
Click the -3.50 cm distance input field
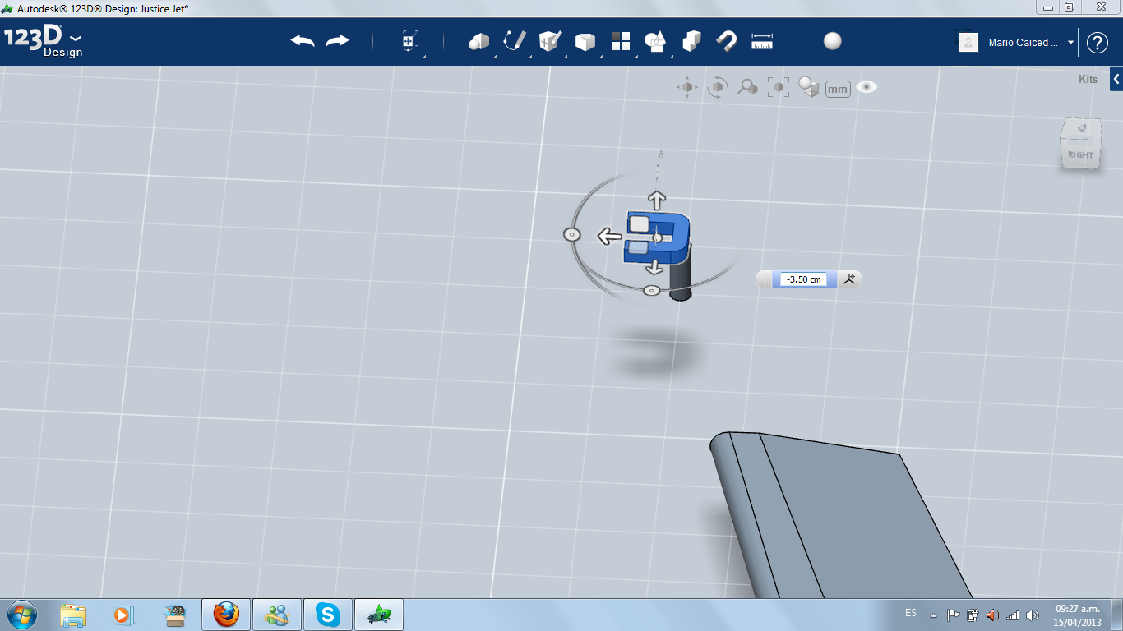click(x=804, y=279)
